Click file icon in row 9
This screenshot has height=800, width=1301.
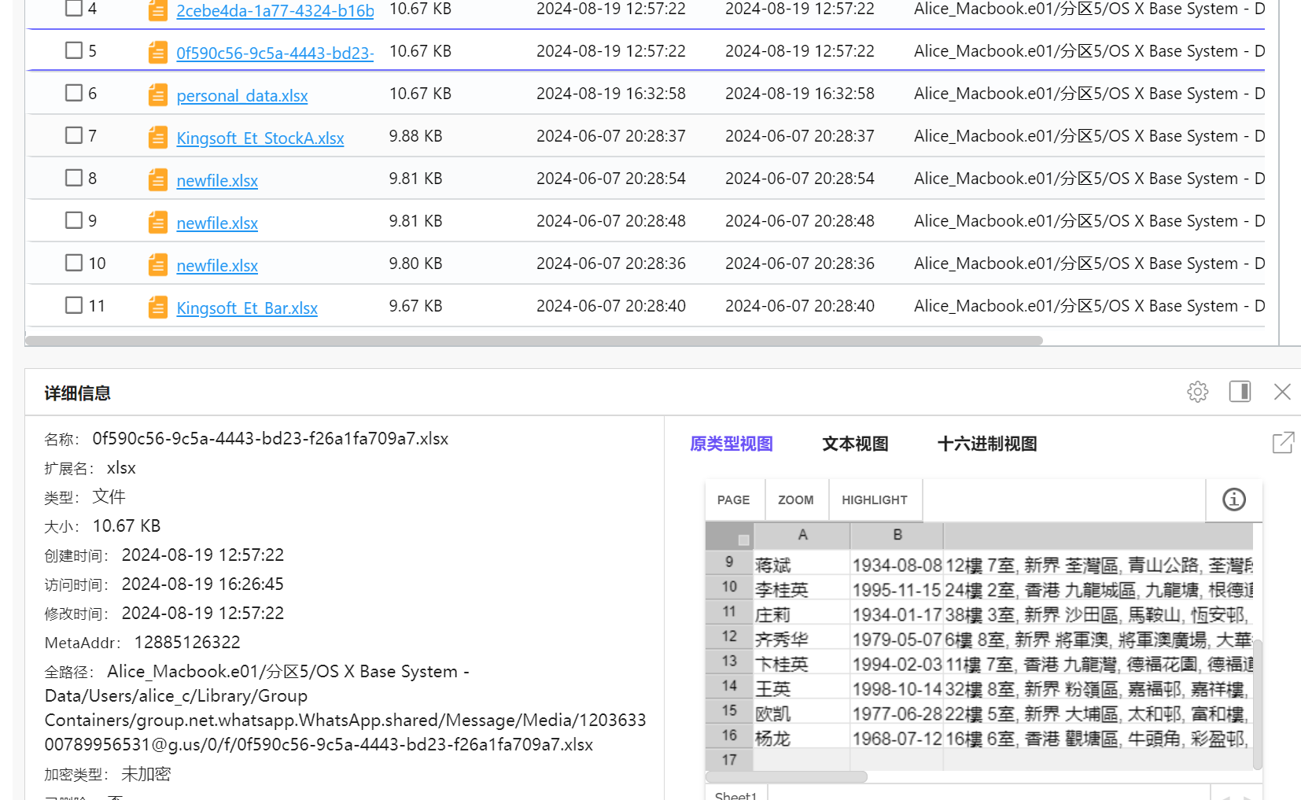tap(157, 223)
